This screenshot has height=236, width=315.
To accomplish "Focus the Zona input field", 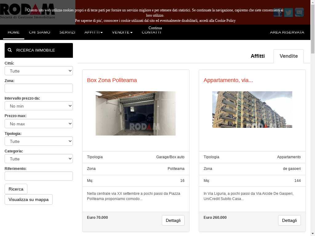I will 39,88.
